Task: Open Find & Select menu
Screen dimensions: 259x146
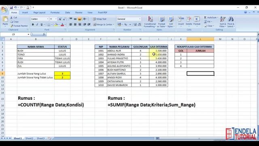Action: 231,22
